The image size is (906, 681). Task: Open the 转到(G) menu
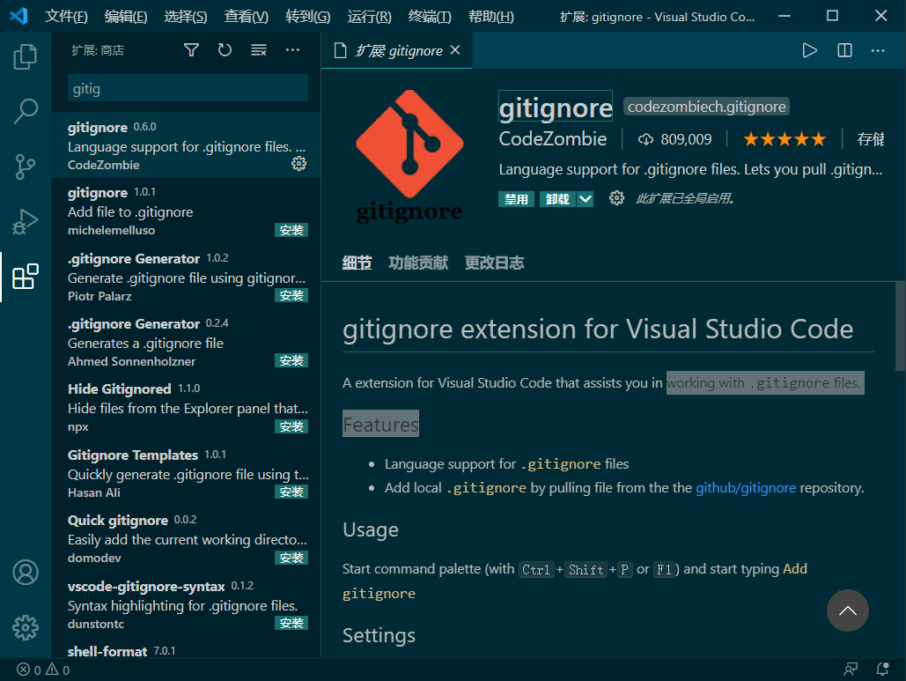(x=308, y=16)
